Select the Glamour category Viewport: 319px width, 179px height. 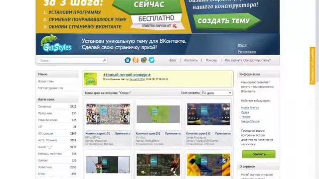pyautogui.click(x=43, y=160)
